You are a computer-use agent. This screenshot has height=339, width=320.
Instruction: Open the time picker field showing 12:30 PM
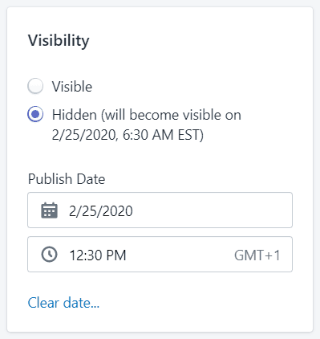point(160,255)
